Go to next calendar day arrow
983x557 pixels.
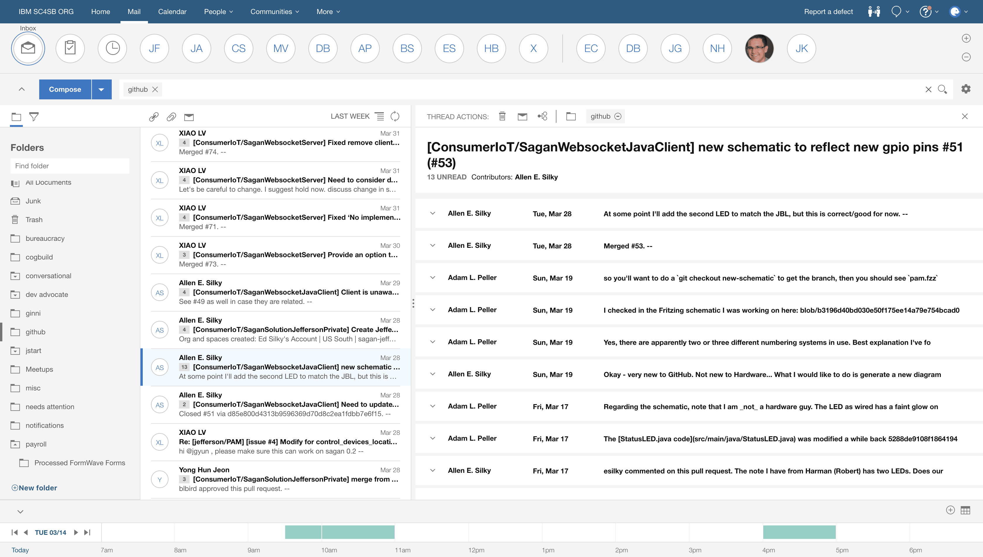(x=76, y=532)
